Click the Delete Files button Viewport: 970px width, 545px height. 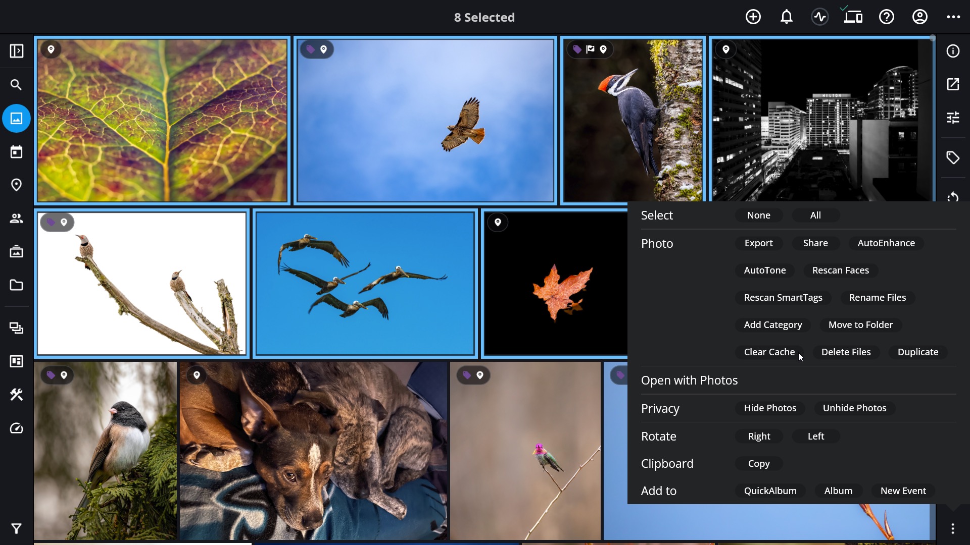[846, 352]
